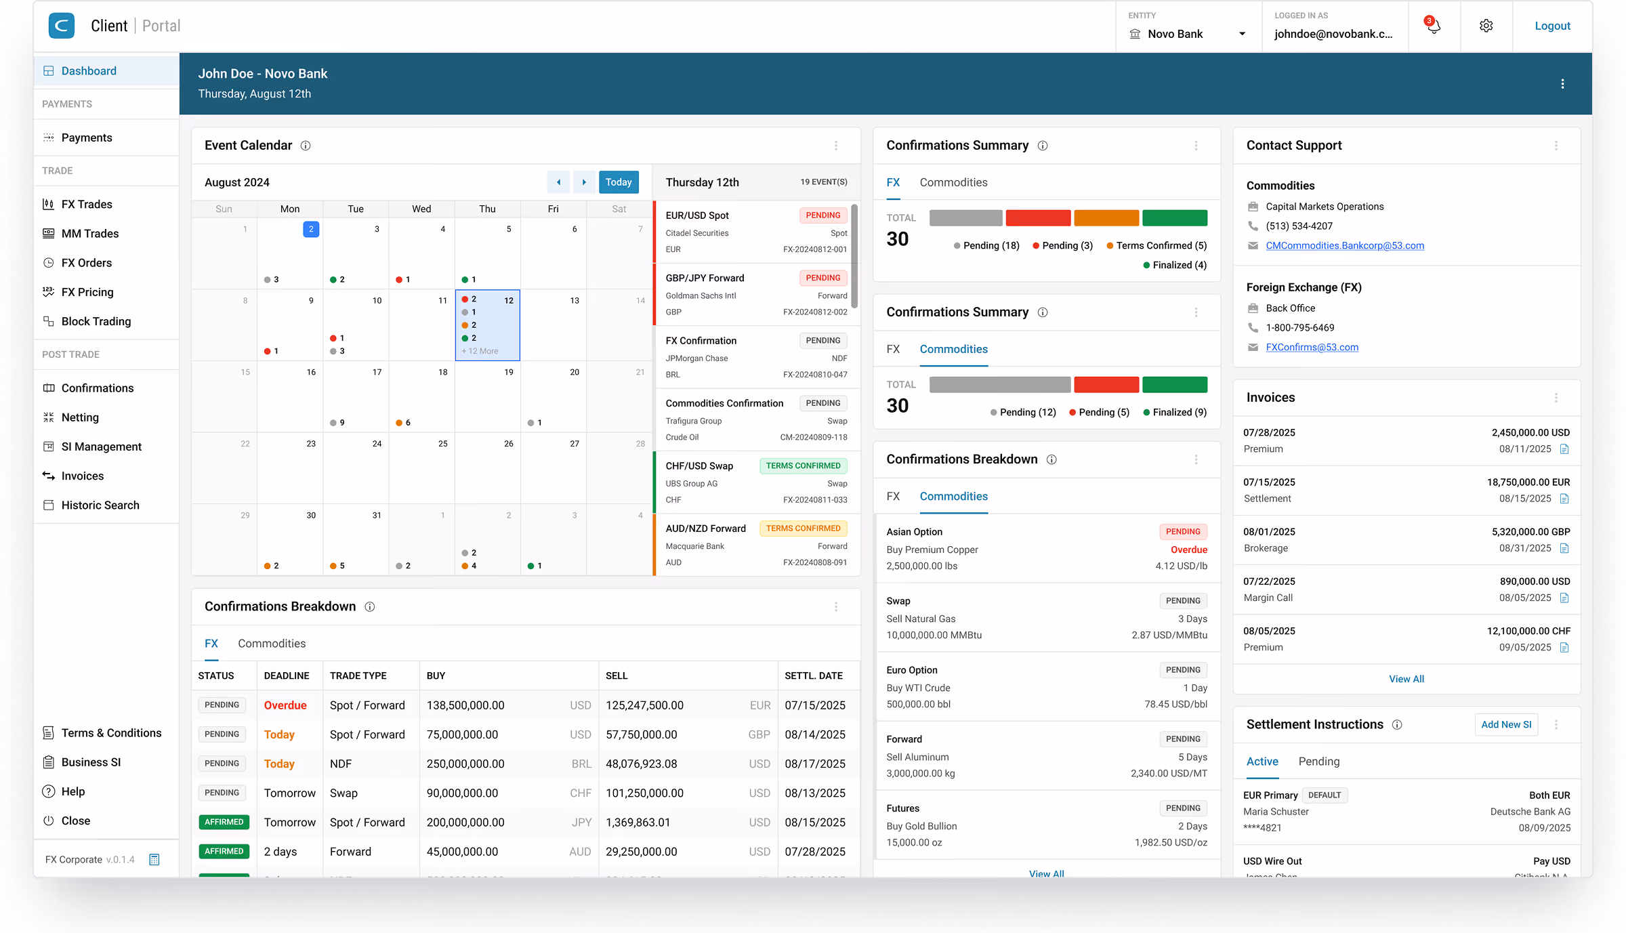Open Netting in sidebar
Screen dimensions: 1626x933
(x=80, y=417)
